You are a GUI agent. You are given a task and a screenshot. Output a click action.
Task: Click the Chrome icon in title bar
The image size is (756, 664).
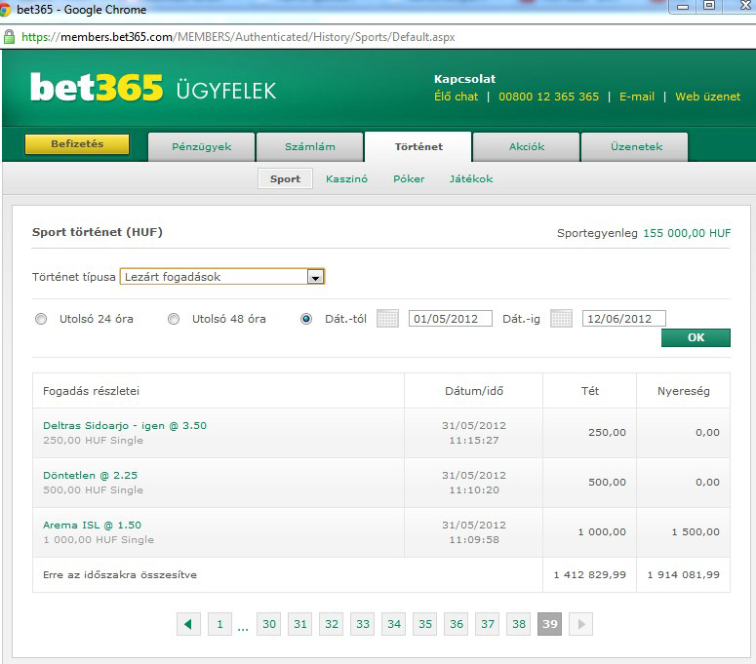(x=5, y=10)
